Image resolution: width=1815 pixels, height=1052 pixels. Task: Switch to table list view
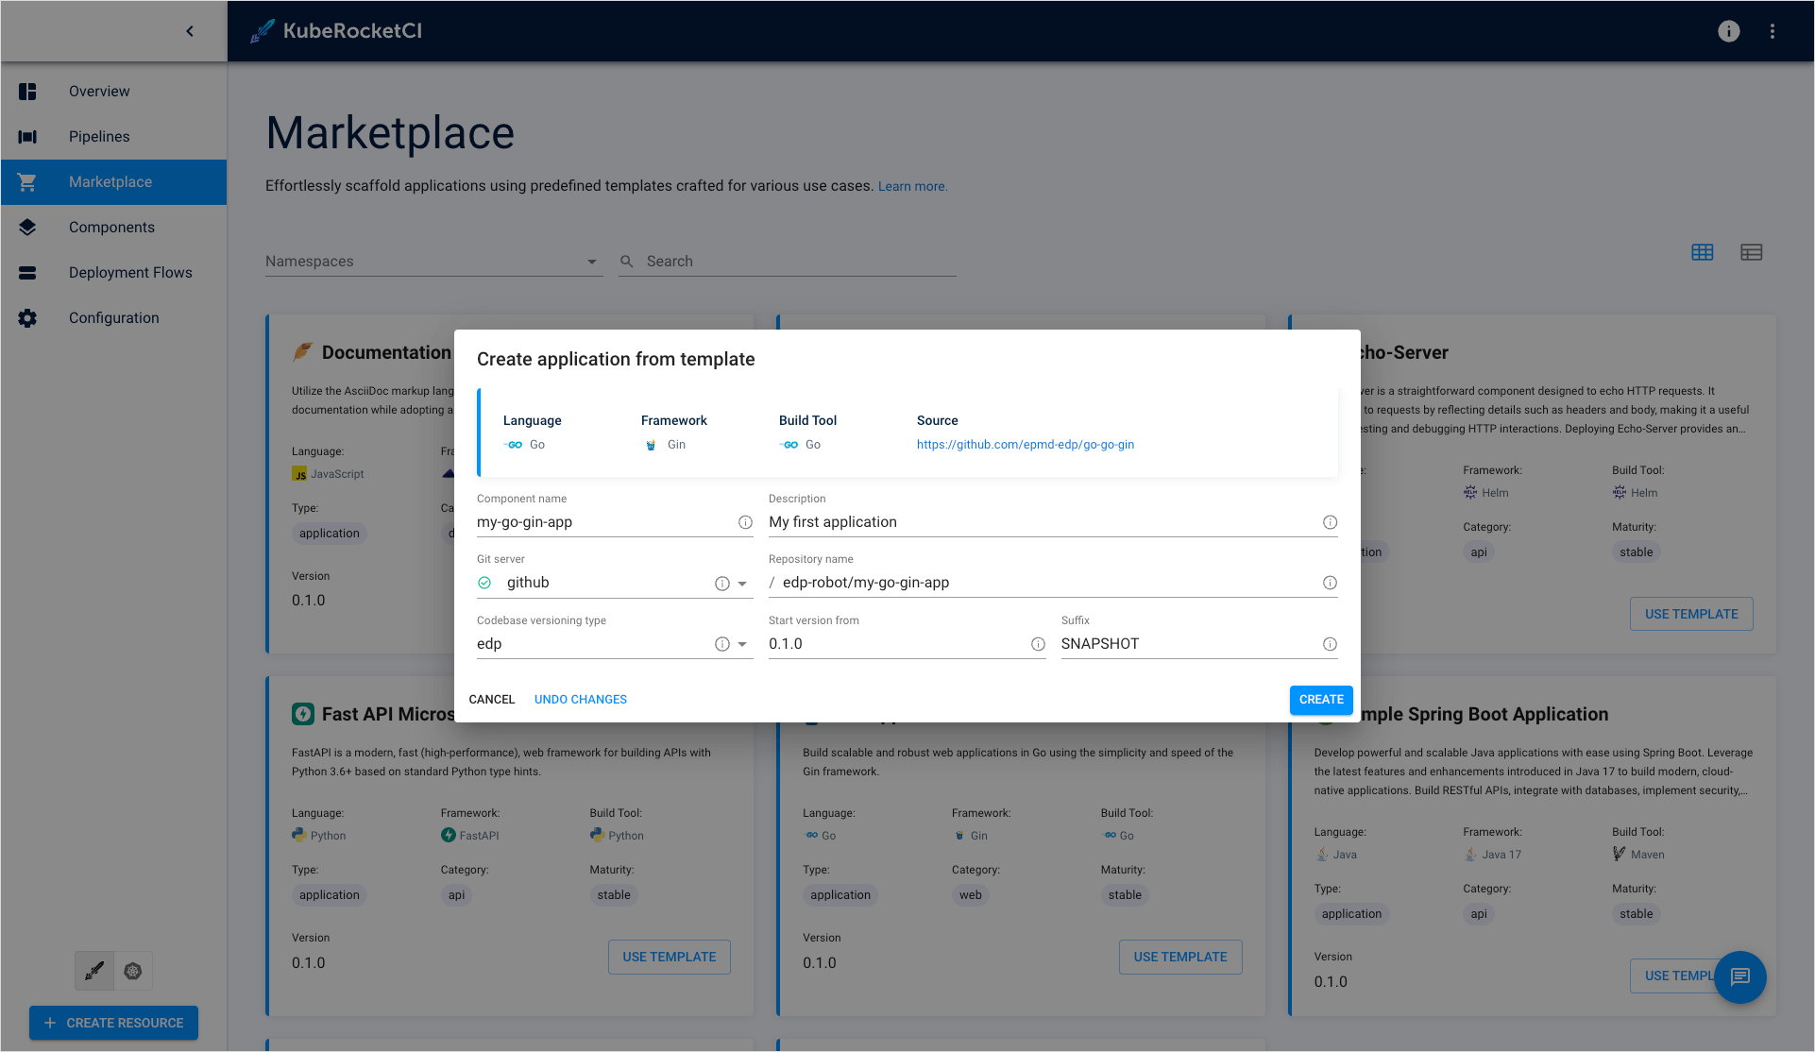tap(1751, 252)
